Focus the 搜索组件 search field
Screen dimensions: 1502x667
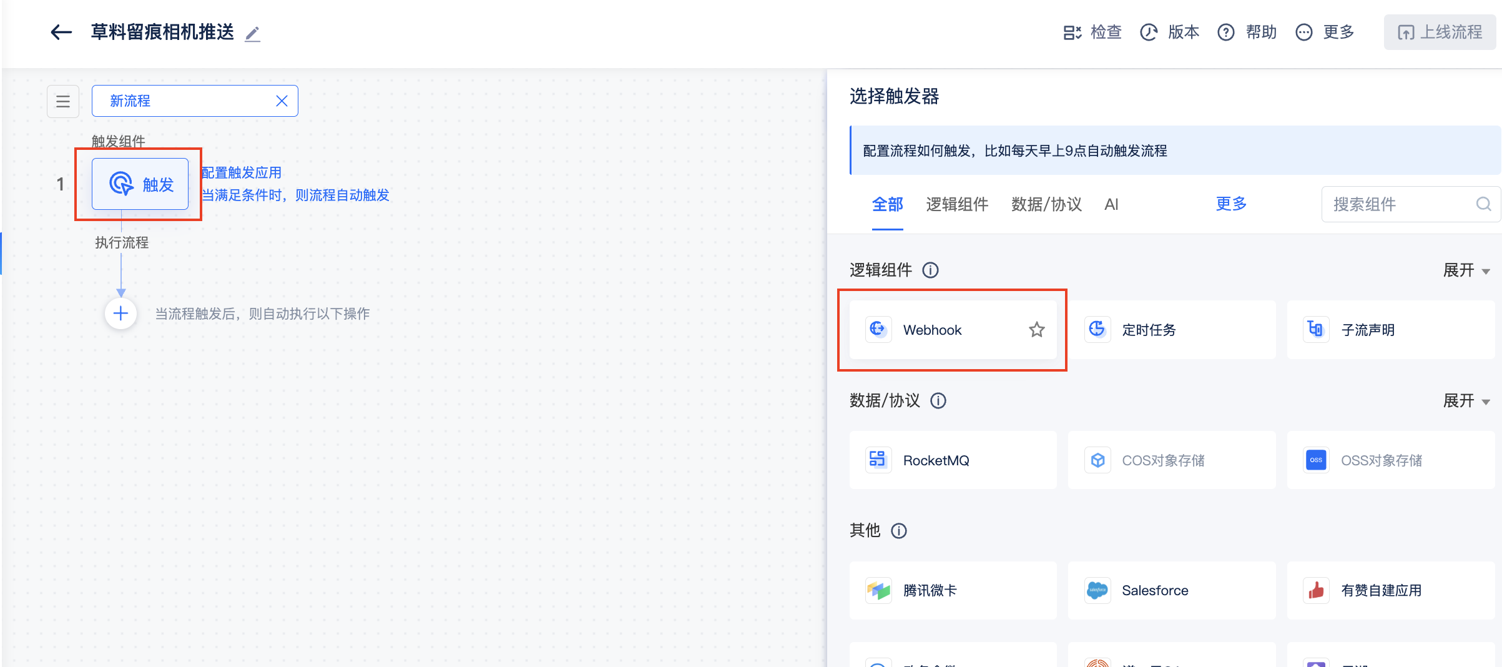click(x=1410, y=204)
